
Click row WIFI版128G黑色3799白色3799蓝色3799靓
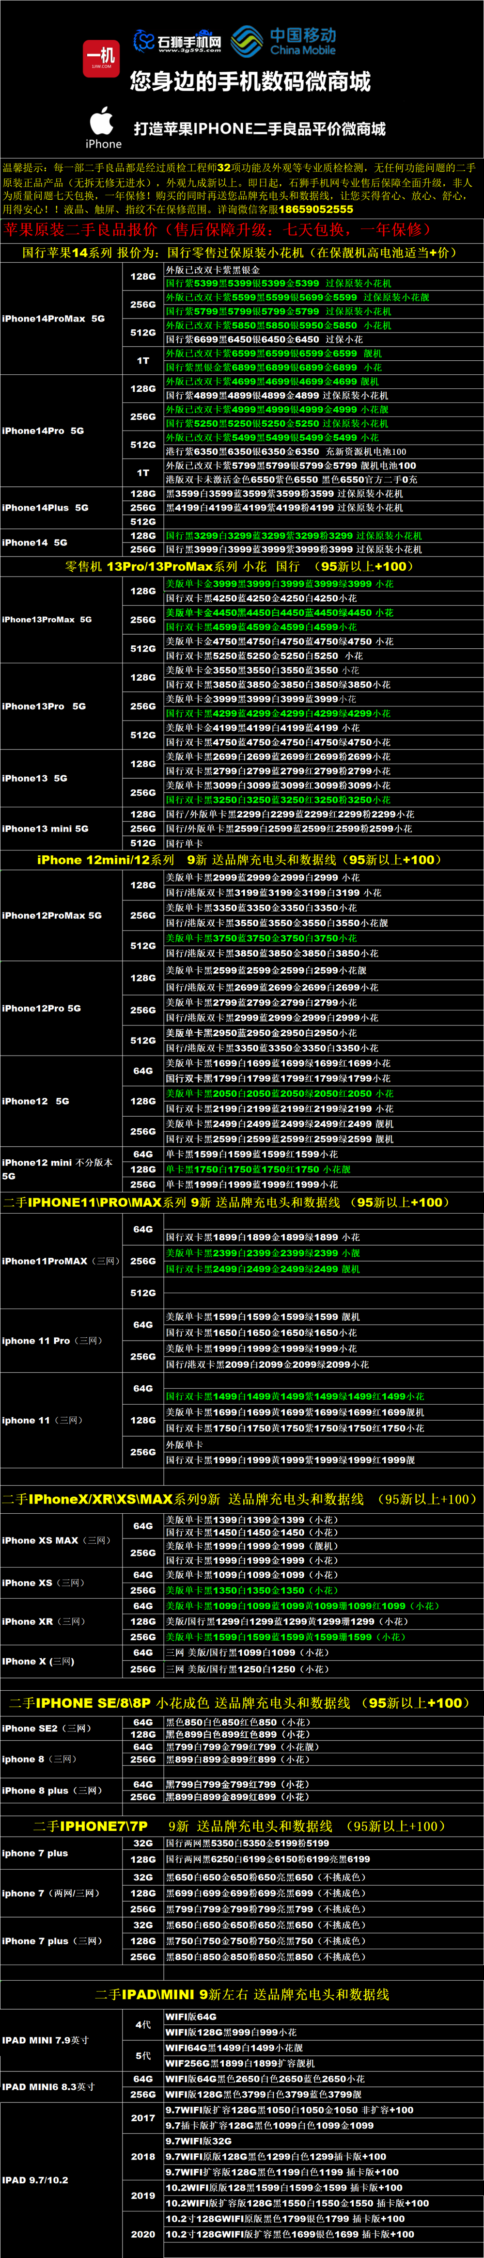(x=323, y=2095)
